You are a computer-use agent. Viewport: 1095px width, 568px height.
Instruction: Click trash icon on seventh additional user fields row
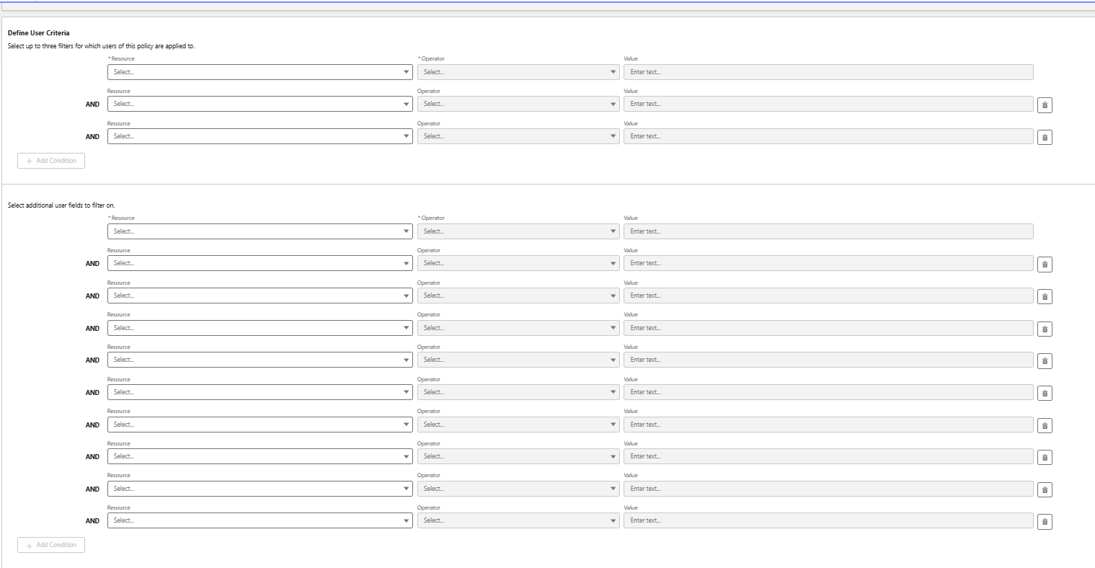pyautogui.click(x=1045, y=426)
